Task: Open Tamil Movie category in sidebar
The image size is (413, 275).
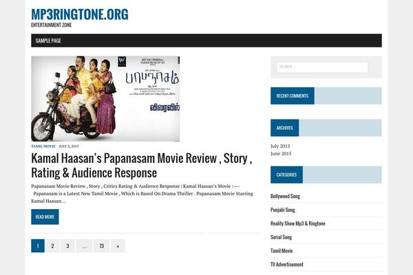Action: point(282,251)
